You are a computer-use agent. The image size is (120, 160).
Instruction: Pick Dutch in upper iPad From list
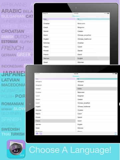[59, 35]
